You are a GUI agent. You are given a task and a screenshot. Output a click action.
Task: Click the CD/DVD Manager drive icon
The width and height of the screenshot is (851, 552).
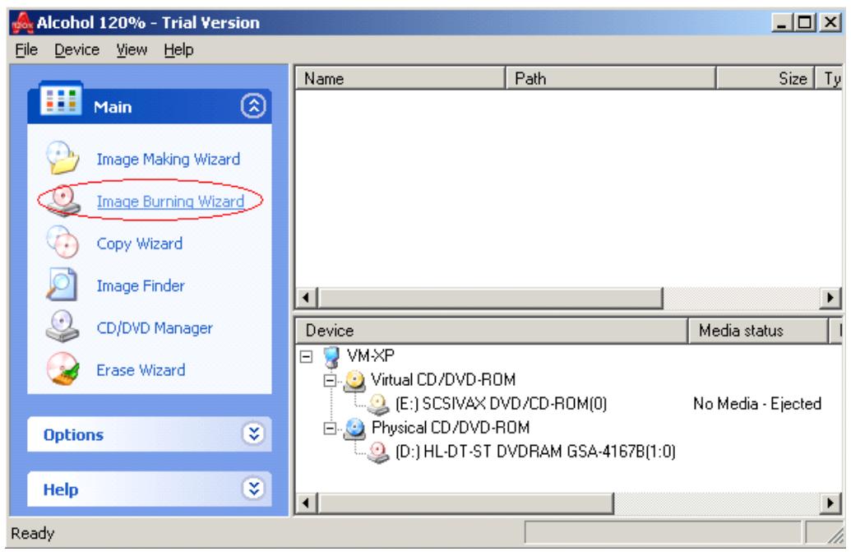click(x=62, y=327)
